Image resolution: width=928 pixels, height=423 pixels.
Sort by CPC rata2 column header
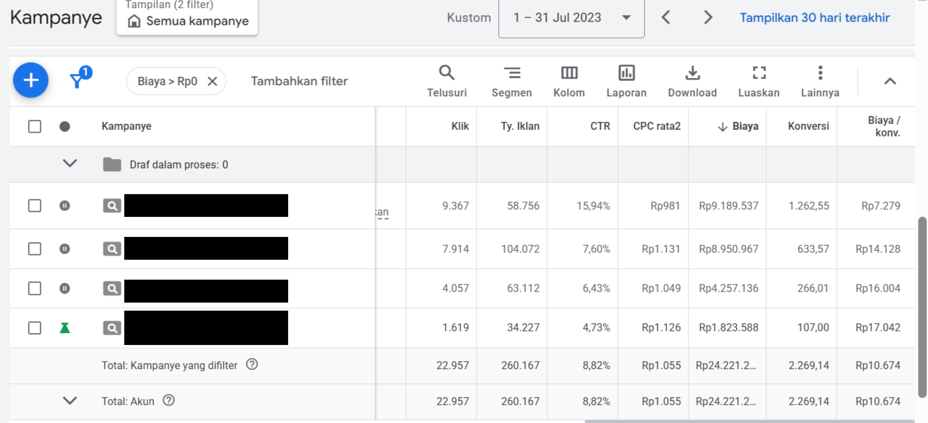point(657,126)
